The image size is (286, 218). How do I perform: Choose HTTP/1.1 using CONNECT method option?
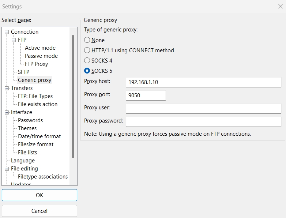87,50
